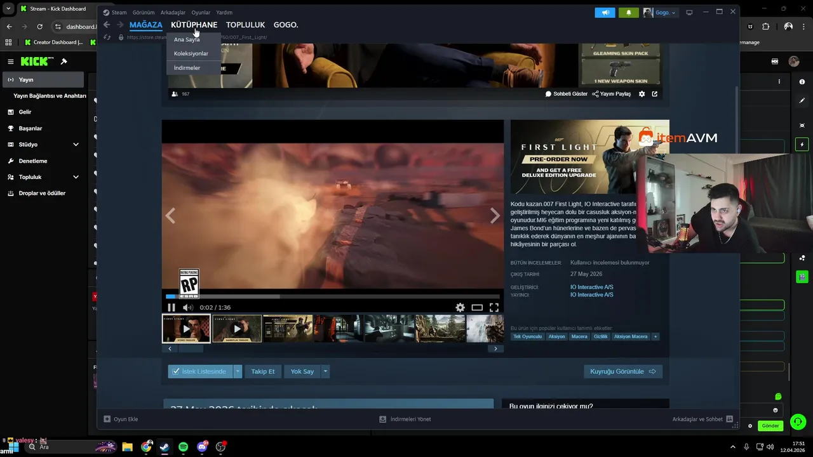
Task: Click Gönder in Kick chat
Action: point(770,426)
